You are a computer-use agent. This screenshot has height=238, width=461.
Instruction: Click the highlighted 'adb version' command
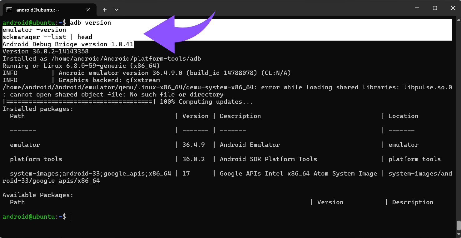(90, 23)
